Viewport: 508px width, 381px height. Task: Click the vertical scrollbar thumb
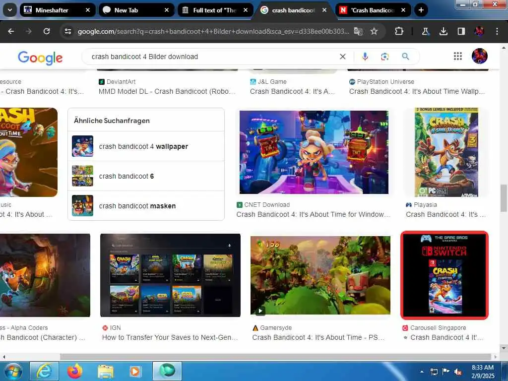pos(504,198)
